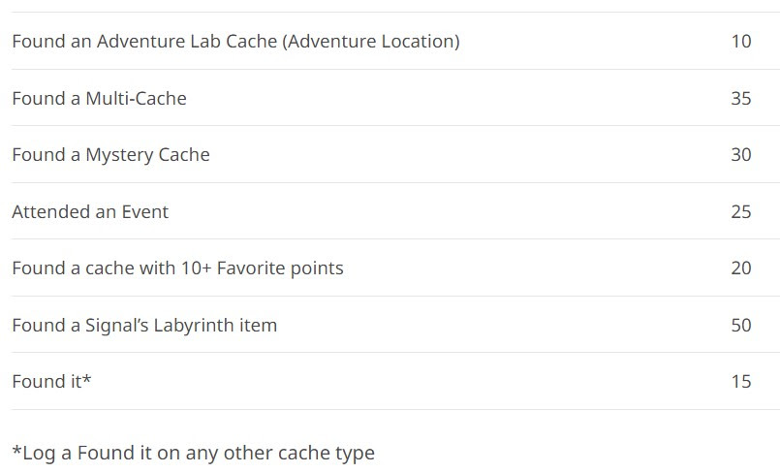The image size is (780, 473).
Task: Click the point value 50
Action: coord(740,325)
